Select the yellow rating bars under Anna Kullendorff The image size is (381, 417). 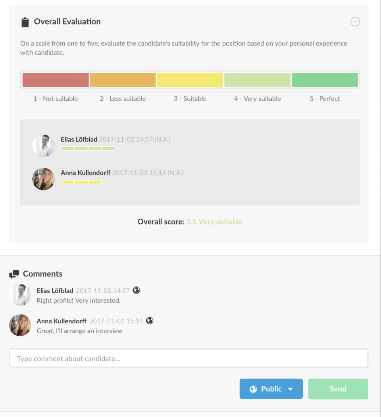pyautogui.click(x=81, y=182)
